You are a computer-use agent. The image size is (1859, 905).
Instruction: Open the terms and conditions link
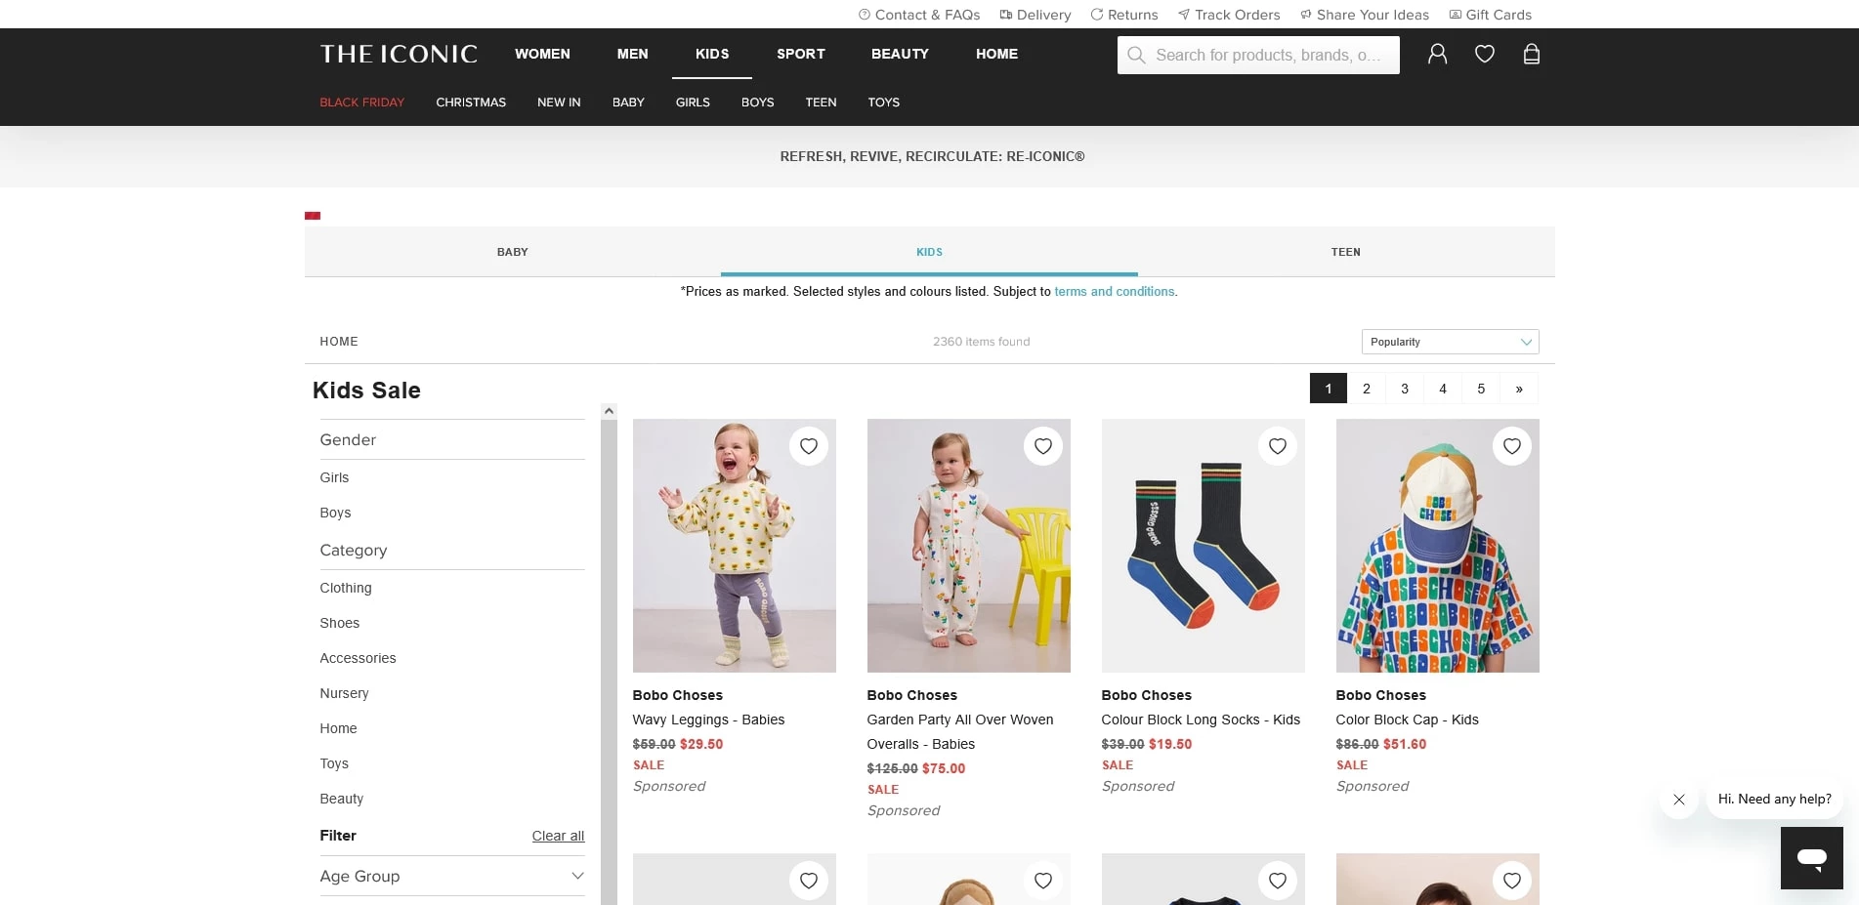[x=1115, y=292]
